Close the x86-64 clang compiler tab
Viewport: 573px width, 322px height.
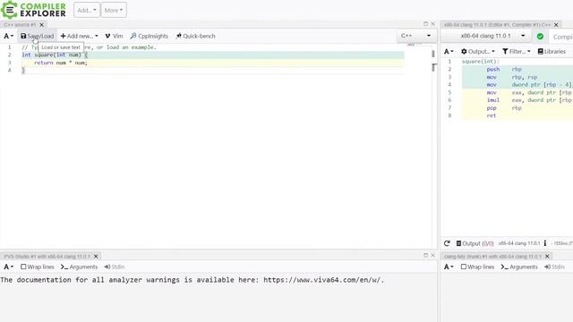point(556,25)
